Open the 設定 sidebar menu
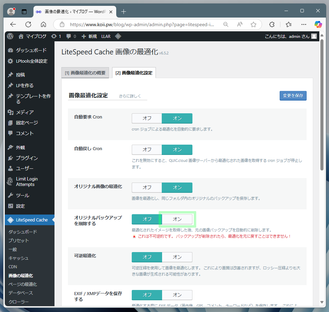329x312 pixels. click(x=30, y=206)
